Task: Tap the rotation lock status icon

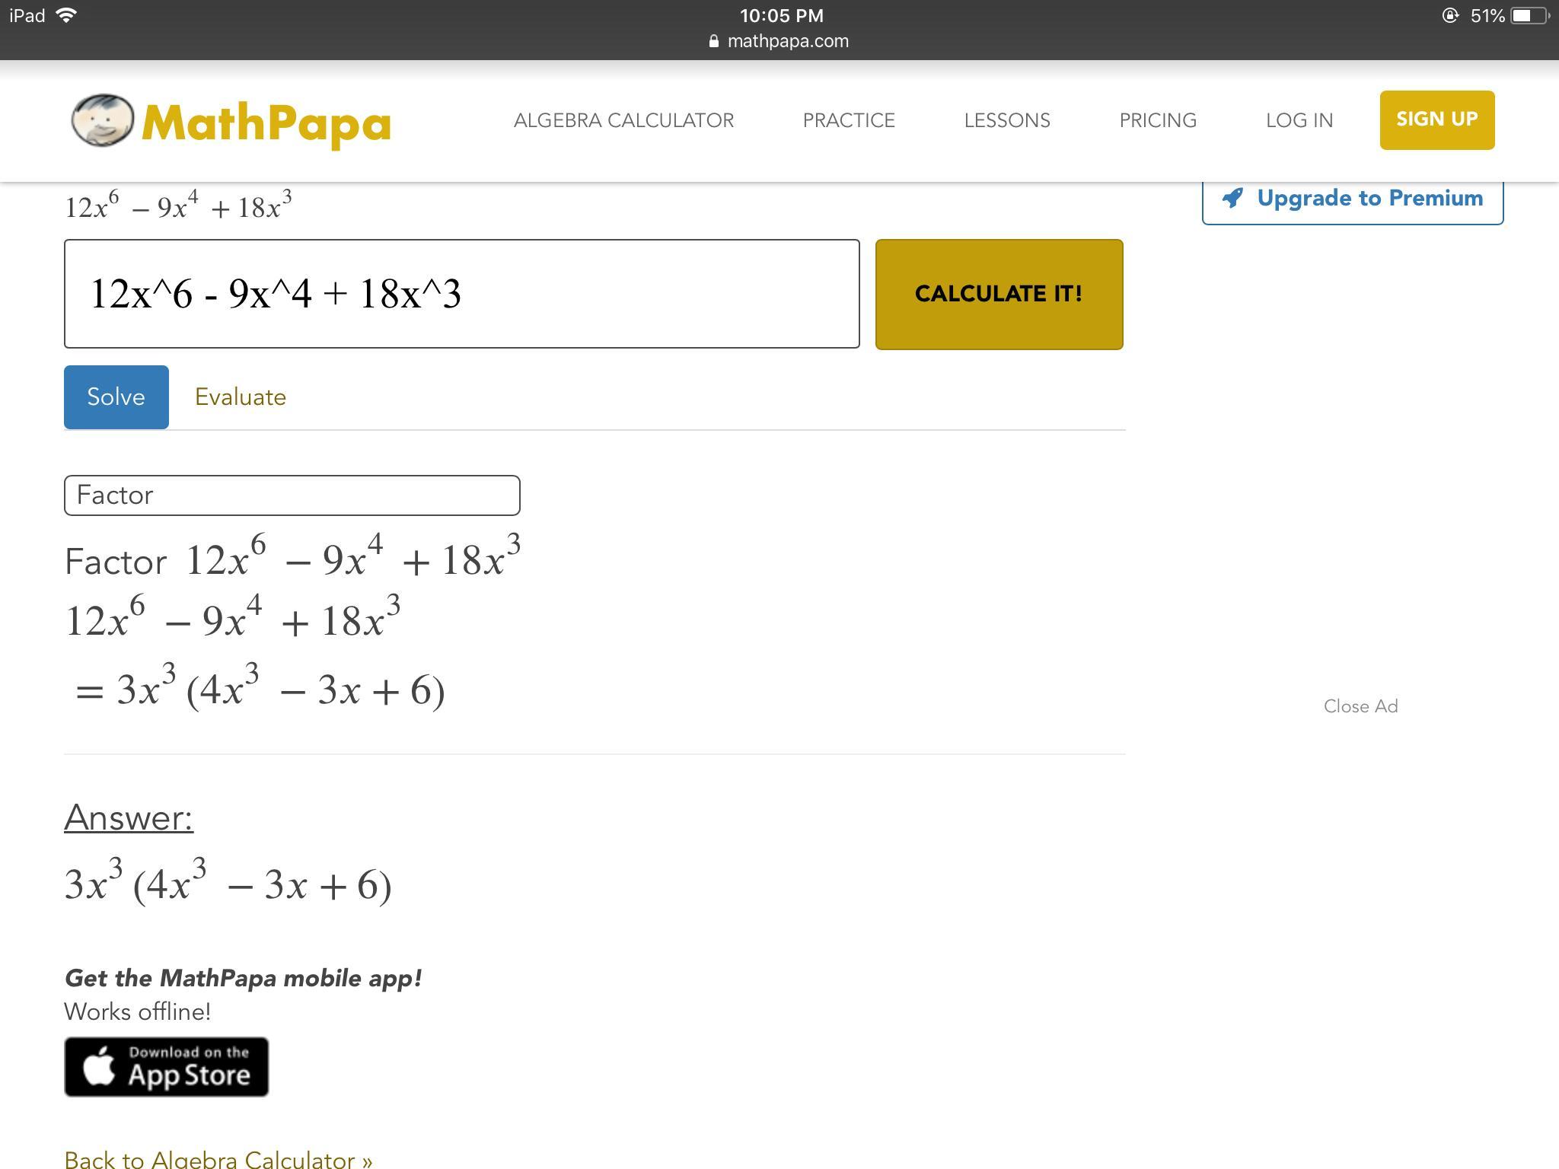Action: point(1449,16)
